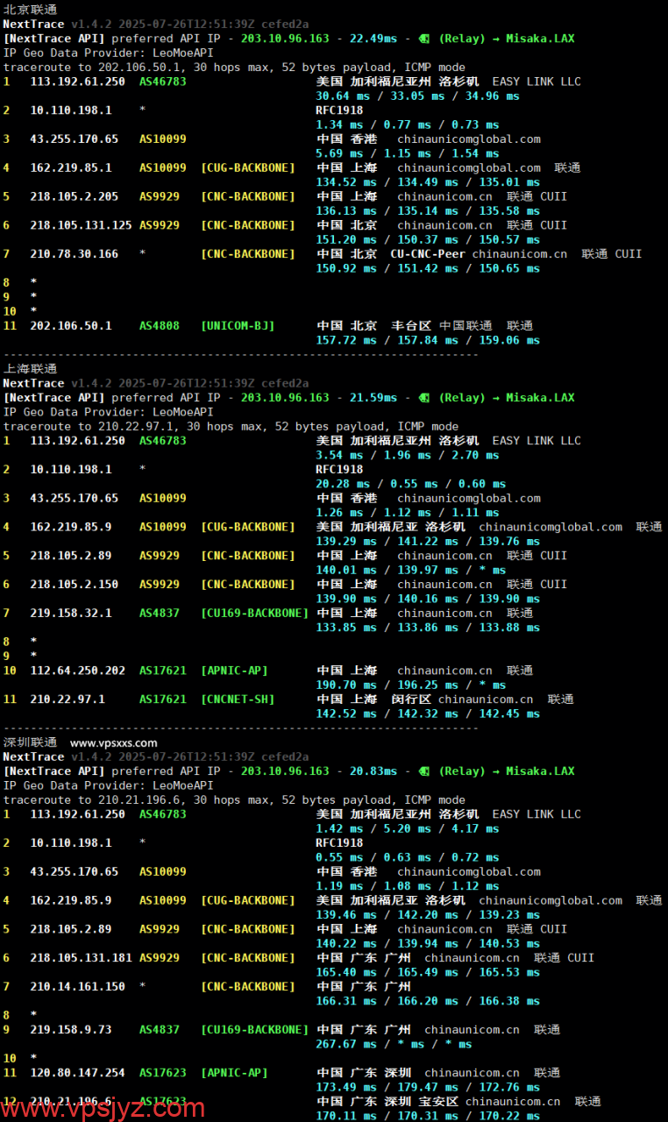
Task: Select hop IP 218.105.2.205
Action: (75, 197)
